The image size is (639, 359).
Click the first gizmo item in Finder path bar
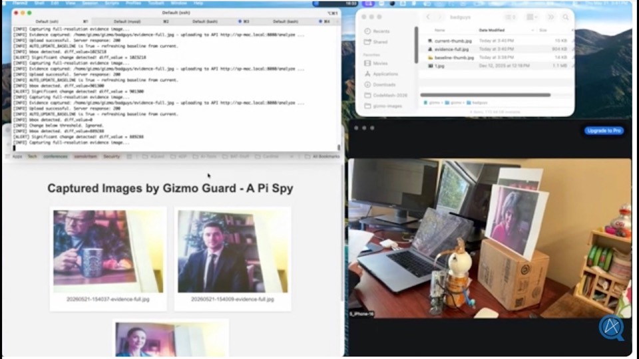tap(432, 102)
